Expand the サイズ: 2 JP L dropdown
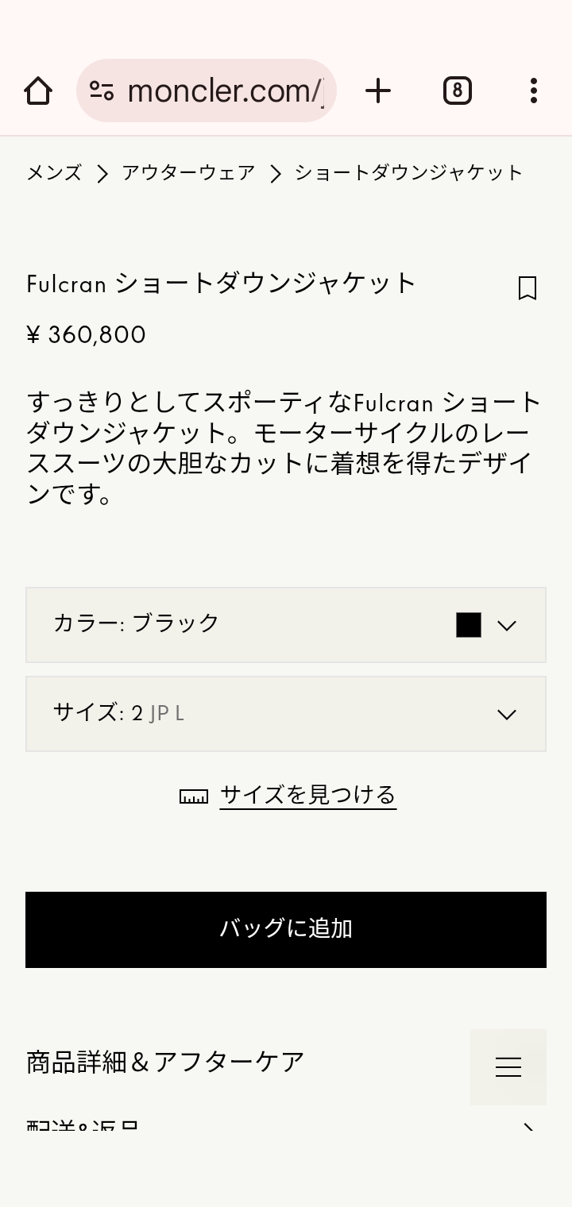 [x=286, y=714]
